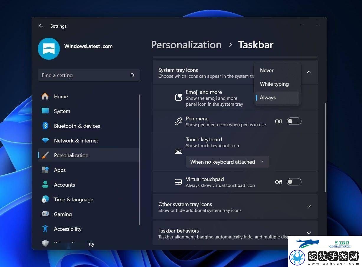
Task: Click the Find a setting search box
Action: [x=89, y=75]
